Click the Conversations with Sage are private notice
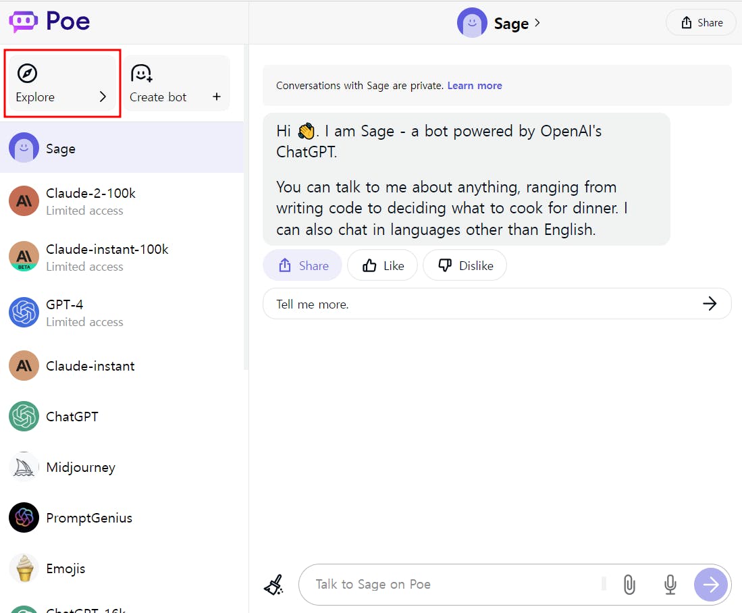This screenshot has height=613, width=742. click(x=497, y=85)
